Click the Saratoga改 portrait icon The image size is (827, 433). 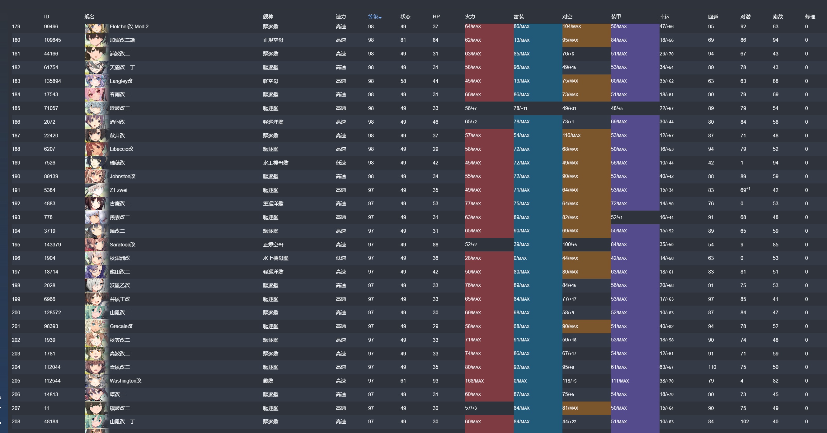point(96,245)
